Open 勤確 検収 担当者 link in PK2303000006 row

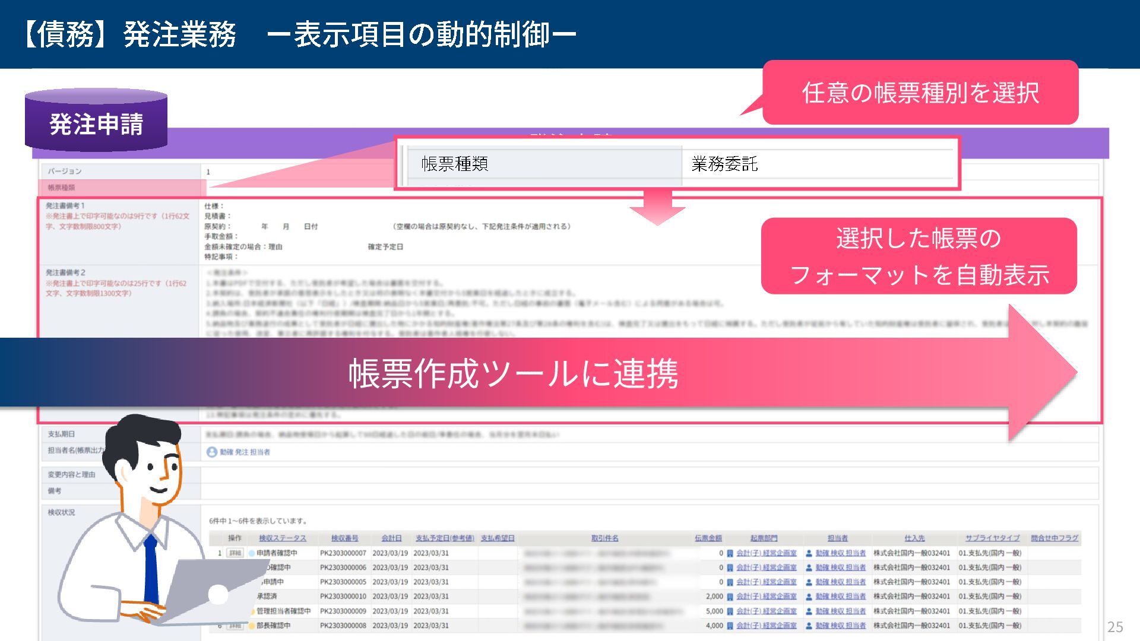tap(840, 568)
